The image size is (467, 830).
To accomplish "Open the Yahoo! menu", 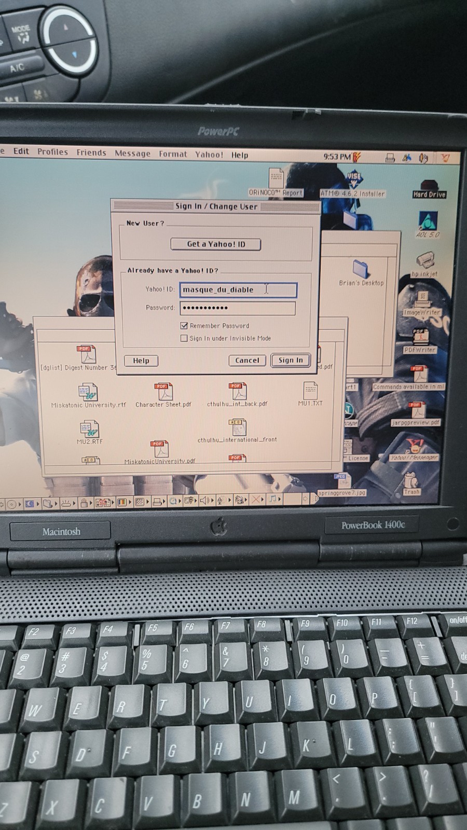I will point(209,155).
